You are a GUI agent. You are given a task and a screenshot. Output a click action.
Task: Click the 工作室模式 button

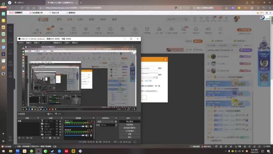130,131
